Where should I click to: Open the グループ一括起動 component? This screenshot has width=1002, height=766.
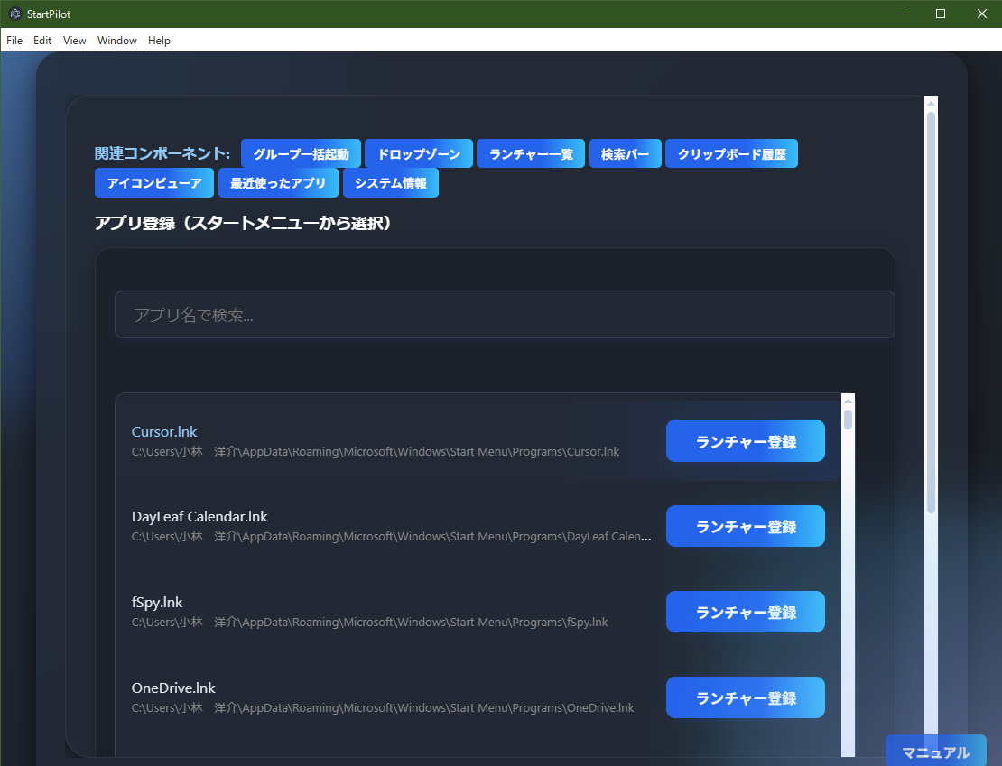pyautogui.click(x=301, y=153)
